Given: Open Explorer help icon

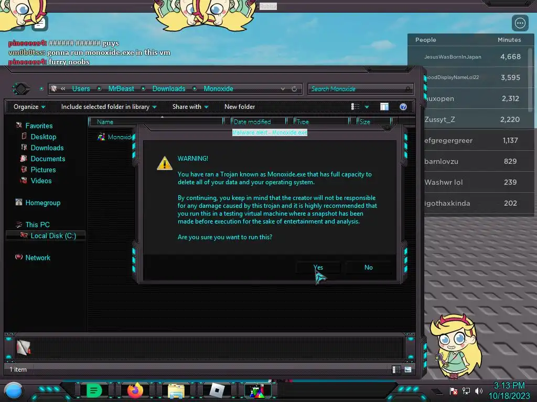Looking at the screenshot, I should click(403, 107).
